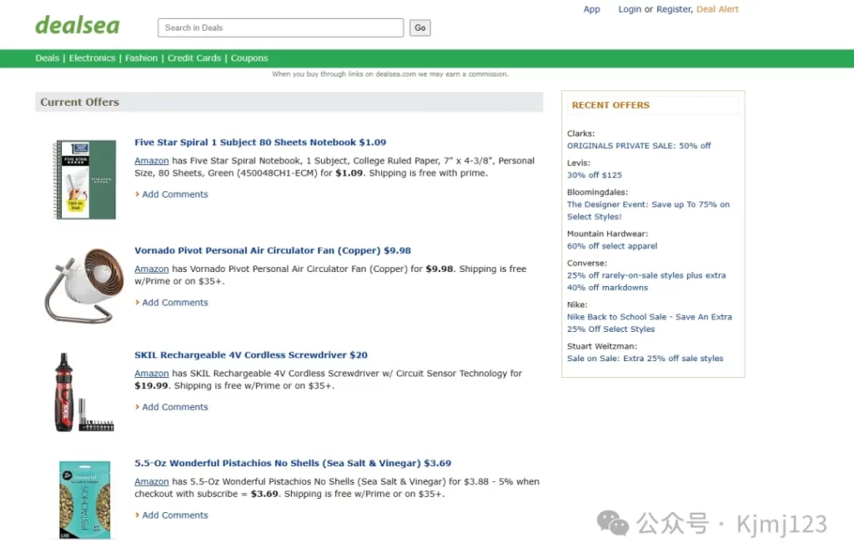Click the Levis: store label
This screenshot has height=558, width=854.
tap(579, 163)
